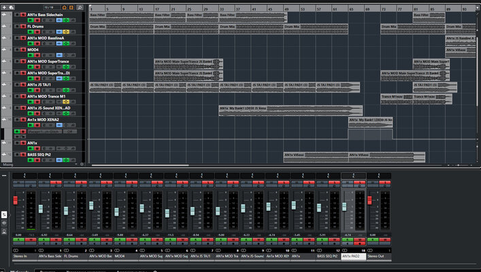Click the middle icon in mixer left sidebar
The image size is (481, 272).
[x=4, y=223]
